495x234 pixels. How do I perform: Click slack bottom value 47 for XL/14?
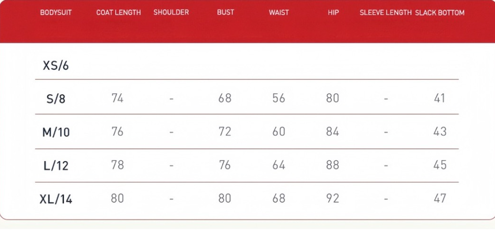[x=440, y=198]
